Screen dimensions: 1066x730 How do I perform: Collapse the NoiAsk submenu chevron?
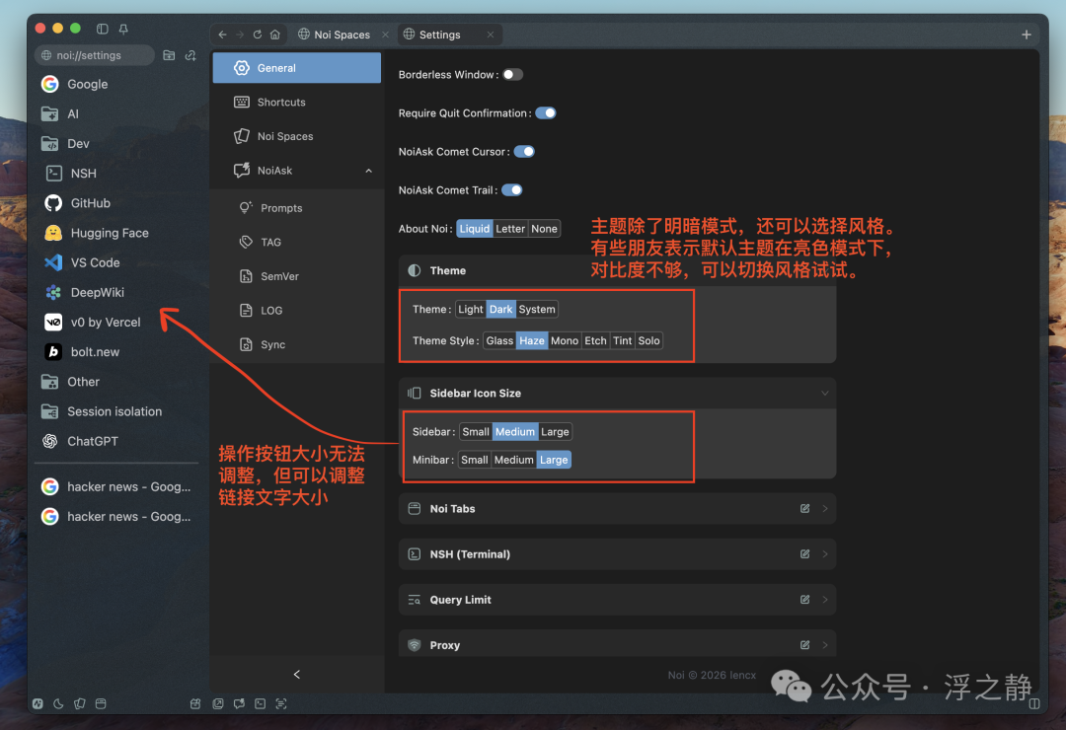click(368, 171)
